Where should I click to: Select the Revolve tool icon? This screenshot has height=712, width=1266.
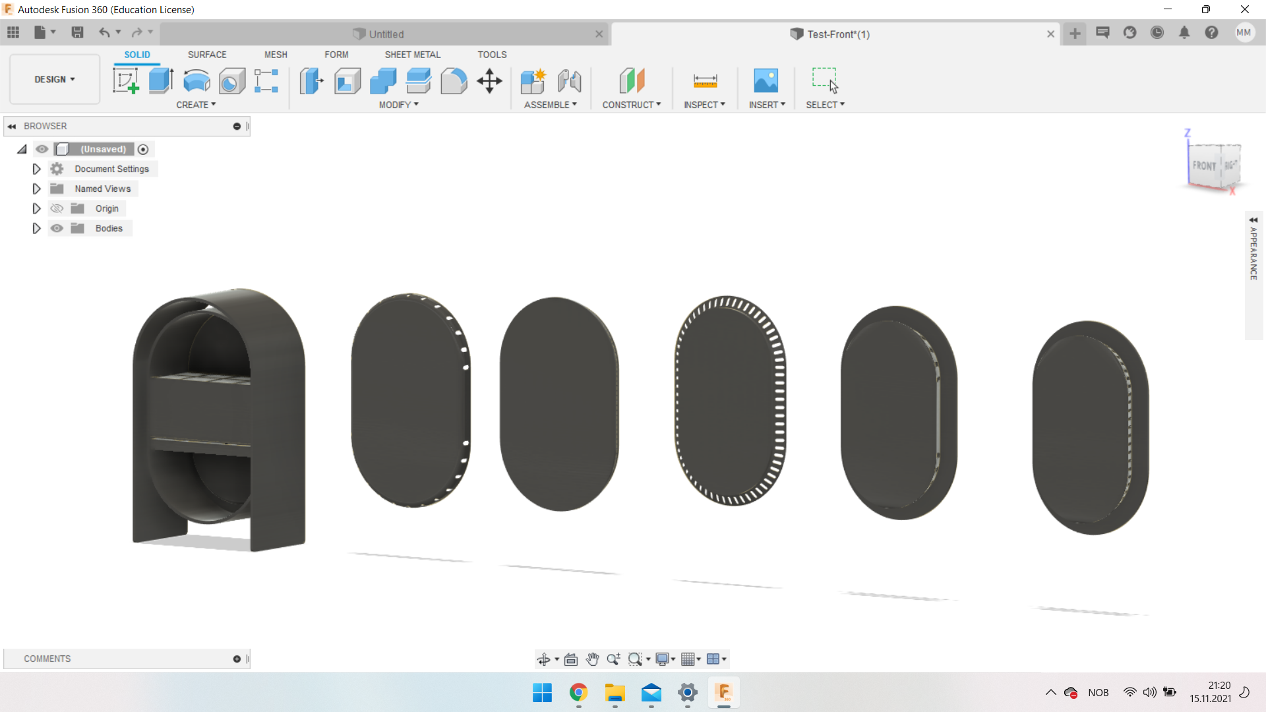[x=196, y=81]
